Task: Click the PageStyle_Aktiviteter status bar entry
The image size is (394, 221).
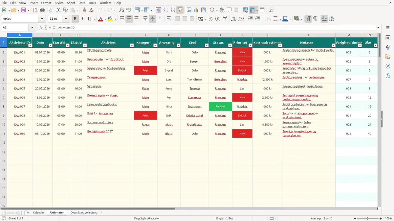Action: (147, 218)
